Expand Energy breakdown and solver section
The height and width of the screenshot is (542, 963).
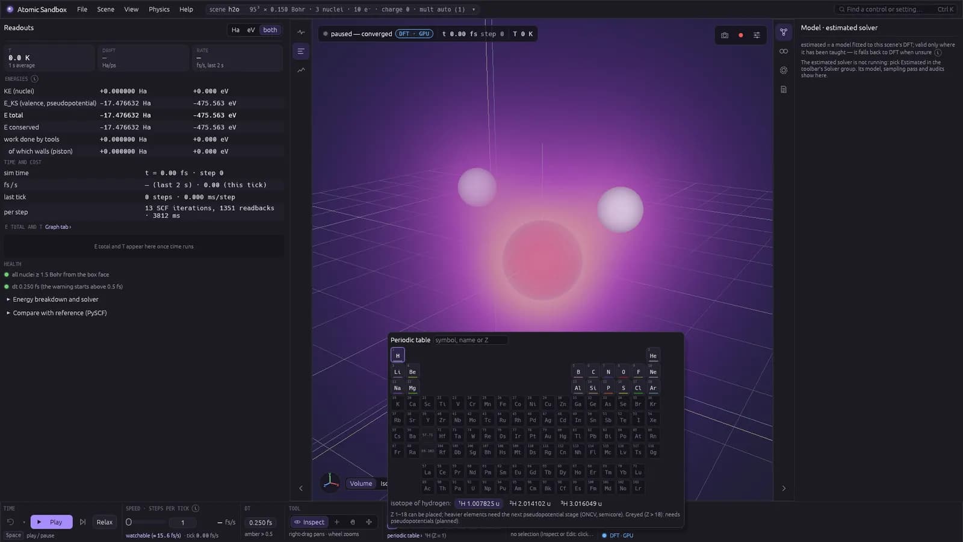click(55, 299)
